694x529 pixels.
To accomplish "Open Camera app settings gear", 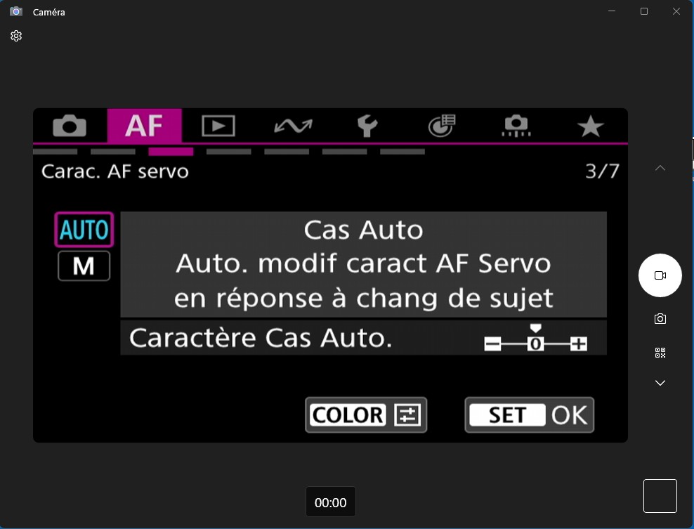I will click(x=16, y=36).
